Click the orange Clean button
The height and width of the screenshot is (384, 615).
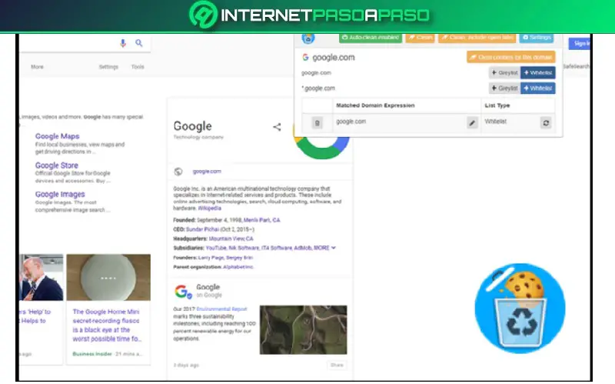click(x=420, y=38)
